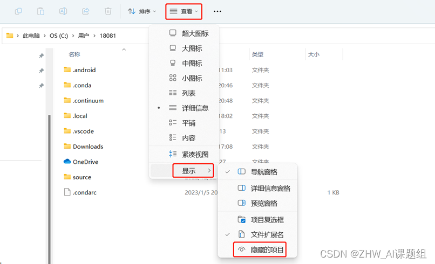Click the .android folder icon

coord(67,70)
